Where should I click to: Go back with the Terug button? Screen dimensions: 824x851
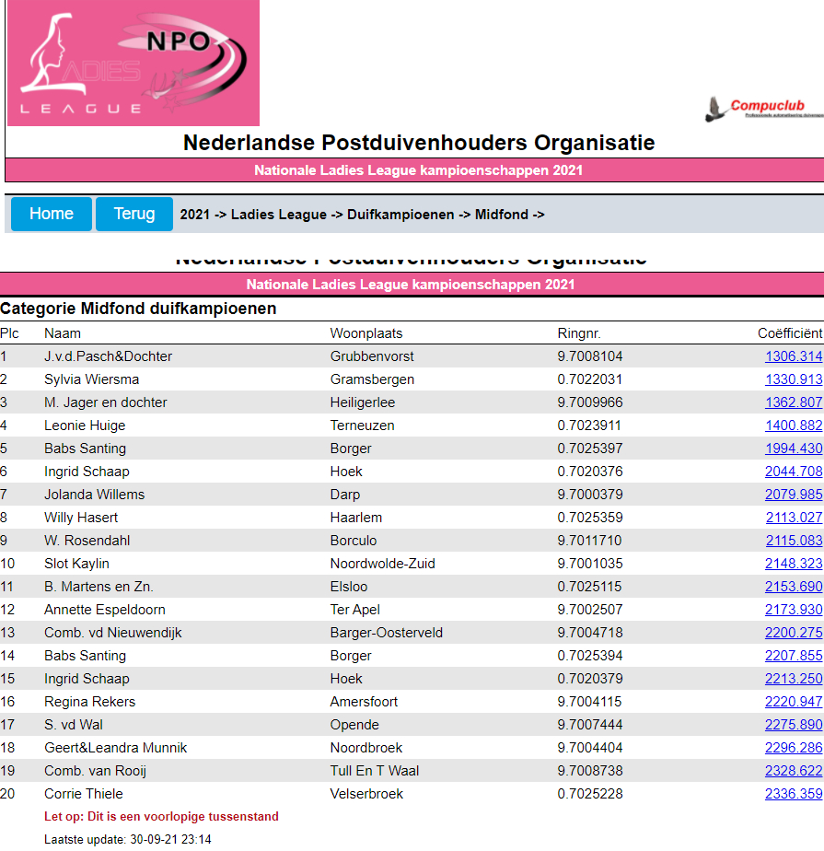134,214
